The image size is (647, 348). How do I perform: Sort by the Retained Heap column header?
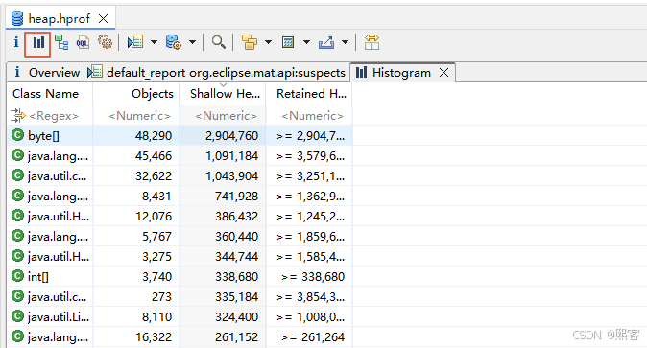pyautogui.click(x=309, y=94)
